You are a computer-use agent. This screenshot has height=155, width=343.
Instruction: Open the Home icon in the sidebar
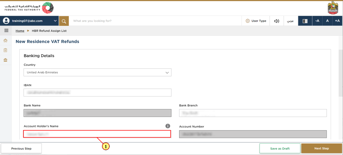(x=5, y=41)
